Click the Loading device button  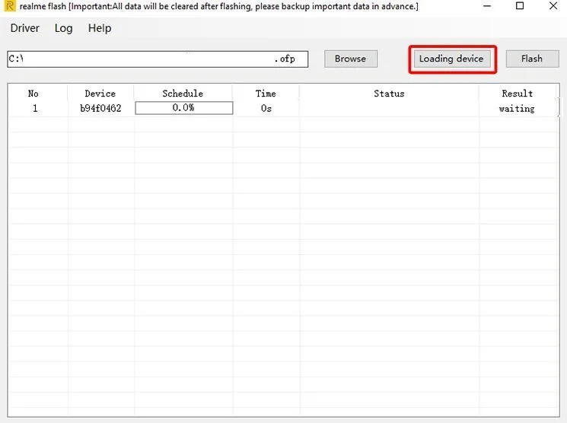coord(452,59)
